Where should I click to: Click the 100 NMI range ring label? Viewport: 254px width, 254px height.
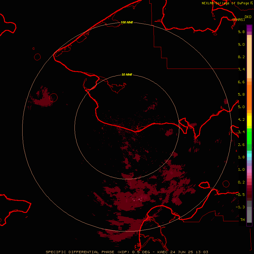click(x=127, y=22)
